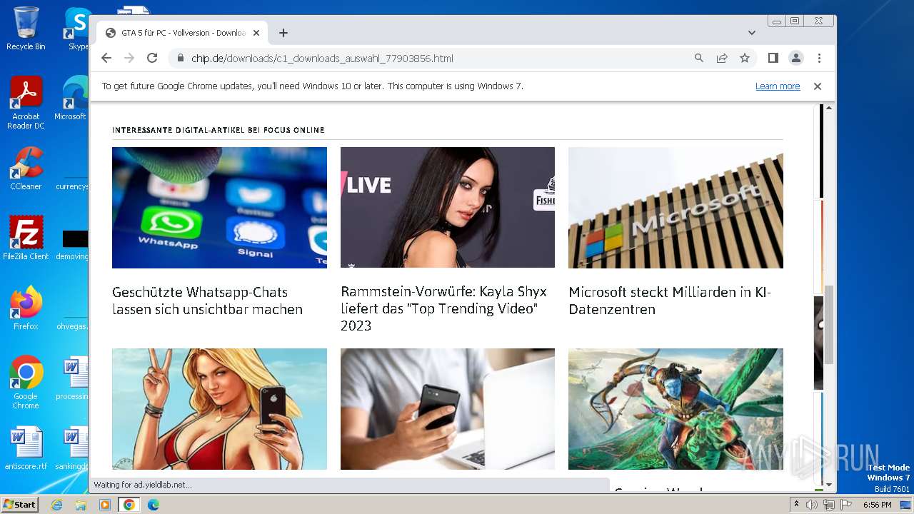The width and height of the screenshot is (914, 514).
Task: Open media player taskbar icon
Action: [x=105, y=505]
